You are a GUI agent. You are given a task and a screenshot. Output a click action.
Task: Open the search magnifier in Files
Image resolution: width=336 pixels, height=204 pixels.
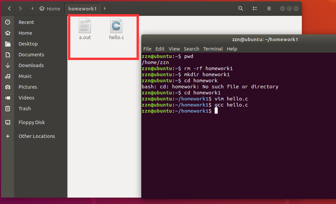pos(241,8)
